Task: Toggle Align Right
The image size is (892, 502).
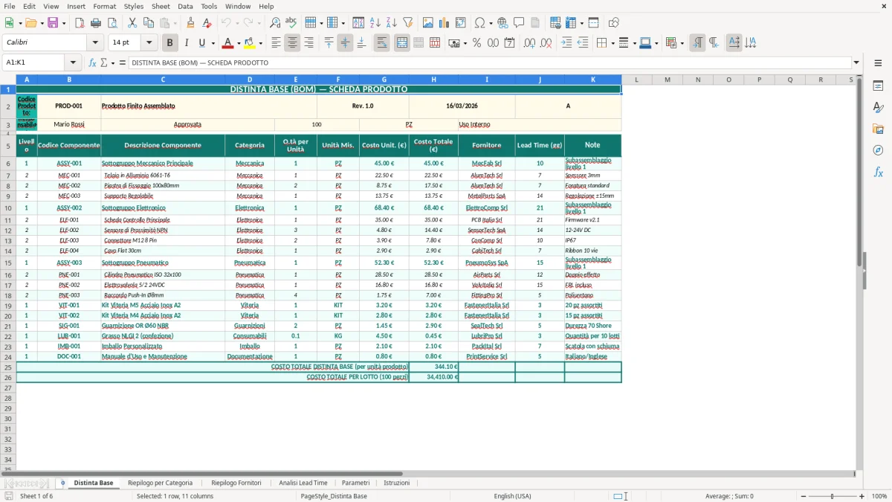Action: coord(308,43)
